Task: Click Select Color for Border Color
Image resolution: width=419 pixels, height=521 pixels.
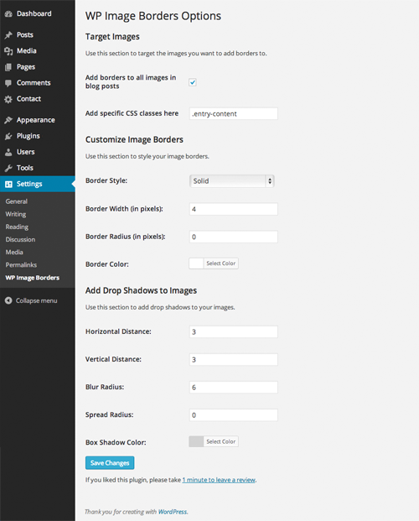Action: coord(220,263)
